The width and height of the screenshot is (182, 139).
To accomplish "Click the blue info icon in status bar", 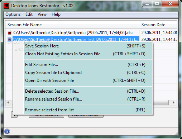I will (7, 131).
